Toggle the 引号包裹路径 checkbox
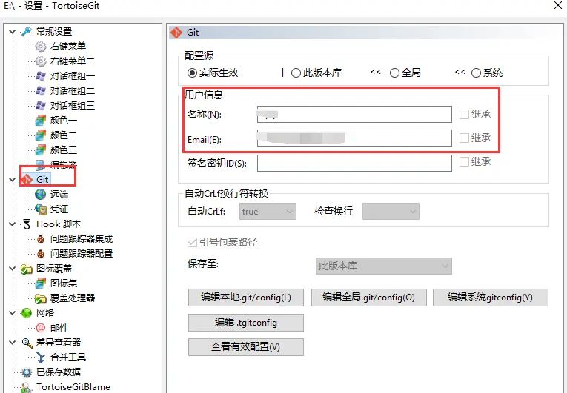567x393 pixels. pos(192,242)
